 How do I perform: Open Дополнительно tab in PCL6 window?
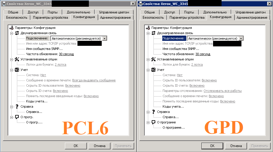click(79, 12)
